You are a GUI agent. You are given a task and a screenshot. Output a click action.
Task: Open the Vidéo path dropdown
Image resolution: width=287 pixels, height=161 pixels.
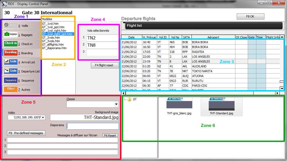point(43,117)
